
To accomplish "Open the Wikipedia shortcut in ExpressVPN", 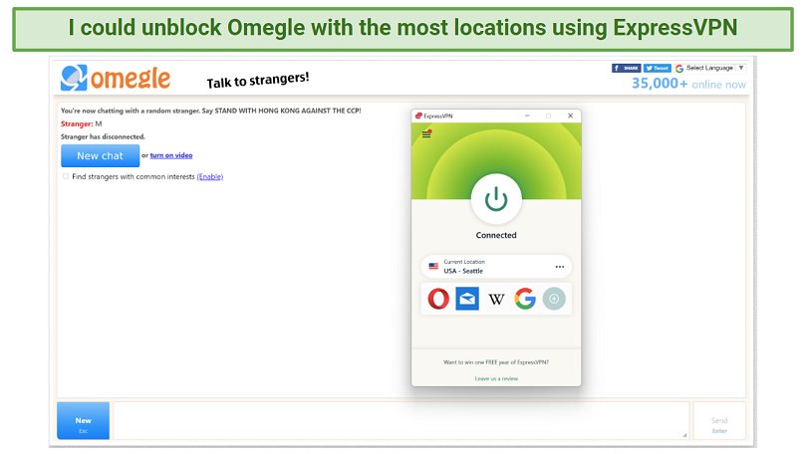I will 496,299.
